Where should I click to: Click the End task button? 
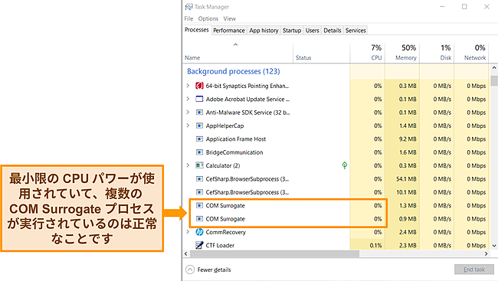tap(474, 270)
